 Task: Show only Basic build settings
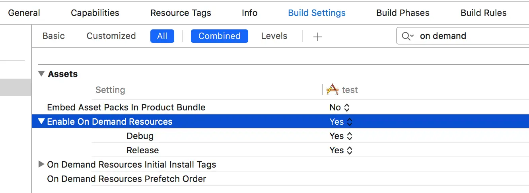[53, 36]
